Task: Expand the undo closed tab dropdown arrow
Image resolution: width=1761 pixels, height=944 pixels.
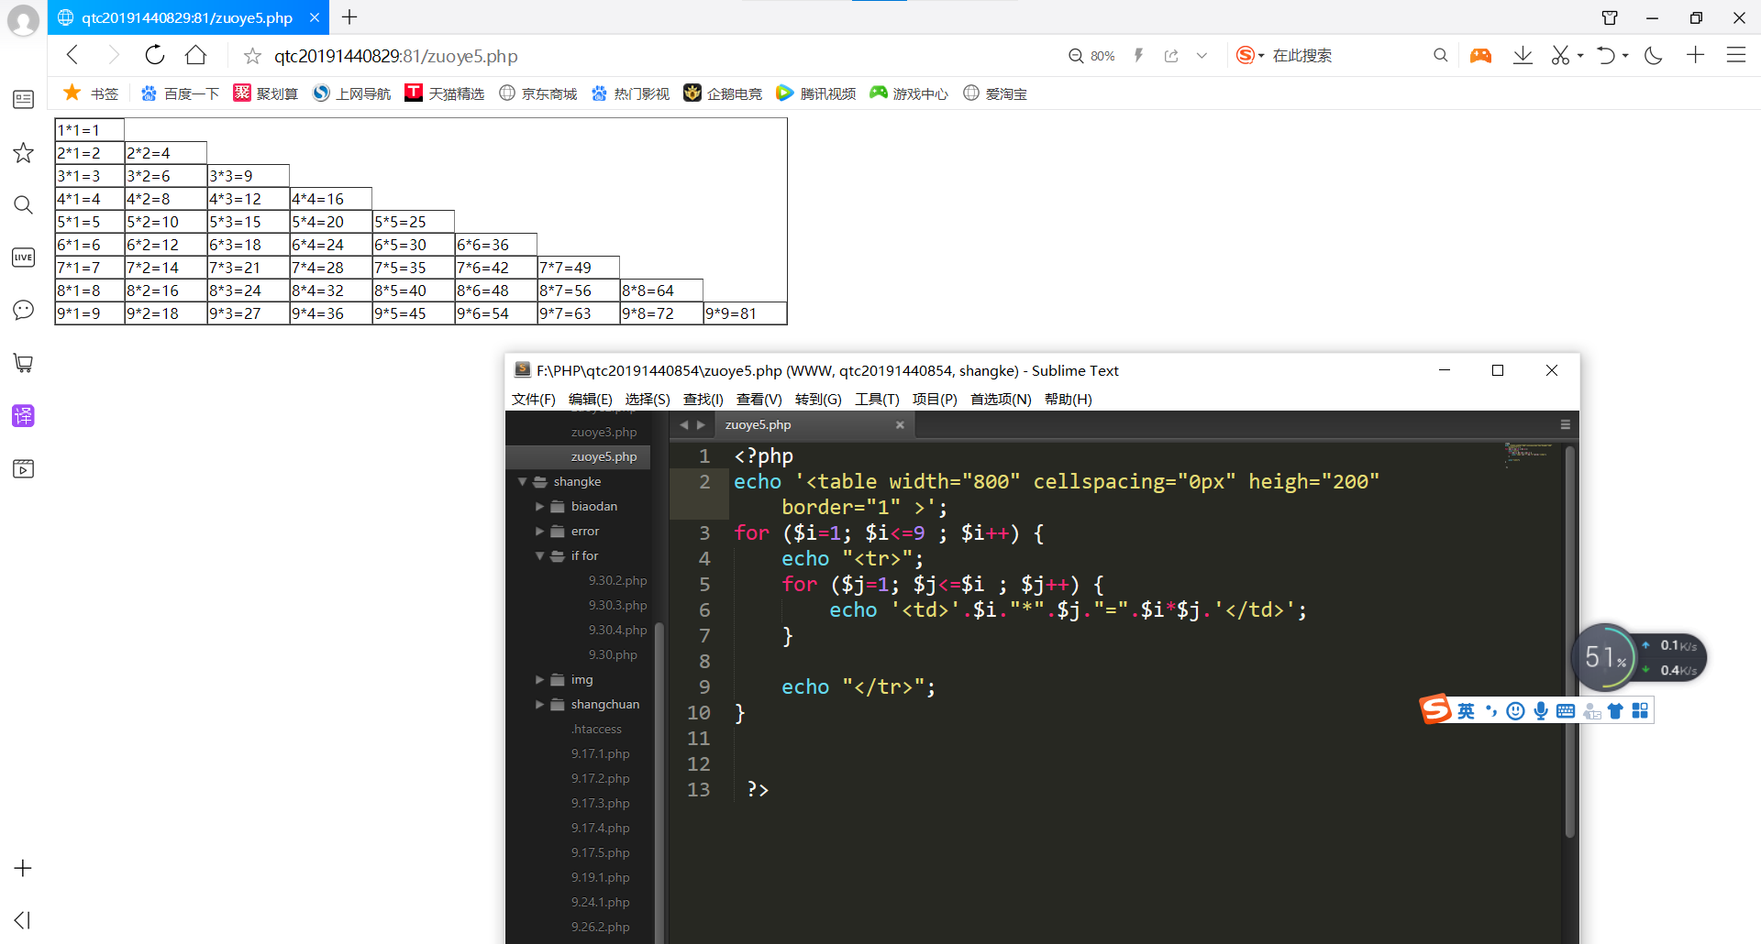Action: (1625, 56)
